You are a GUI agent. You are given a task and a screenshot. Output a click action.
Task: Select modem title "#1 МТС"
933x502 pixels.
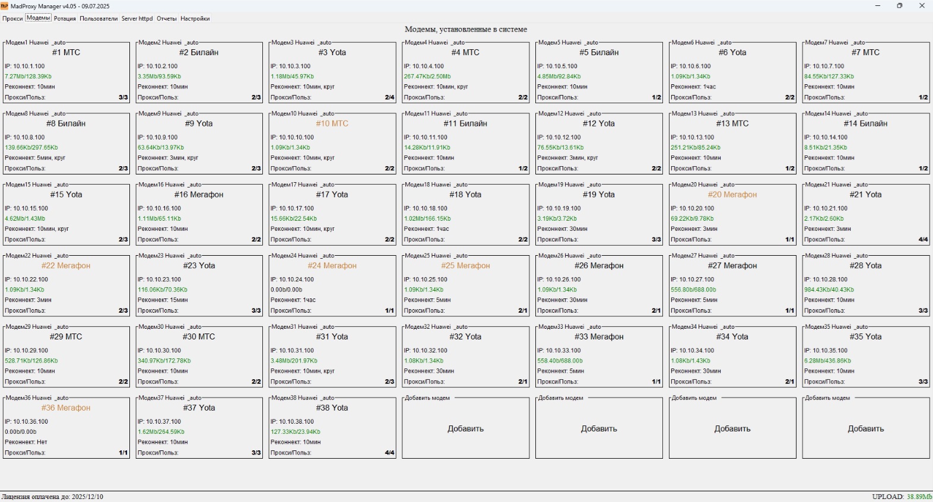66,52
